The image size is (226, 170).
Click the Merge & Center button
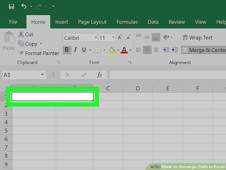(204, 50)
